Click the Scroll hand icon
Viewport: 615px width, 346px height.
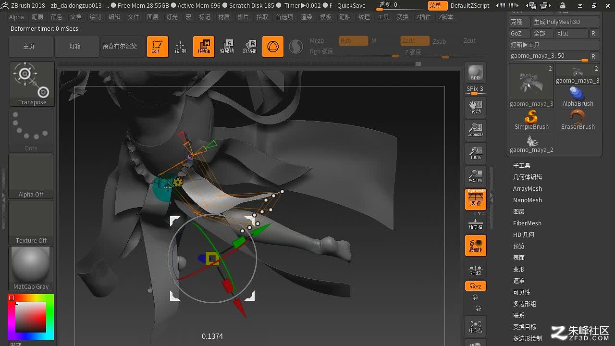[476, 107]
